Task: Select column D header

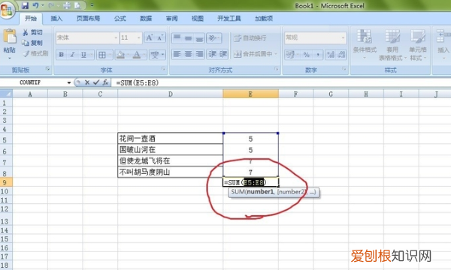Action: pyautogui.click(x=171, y=94)
